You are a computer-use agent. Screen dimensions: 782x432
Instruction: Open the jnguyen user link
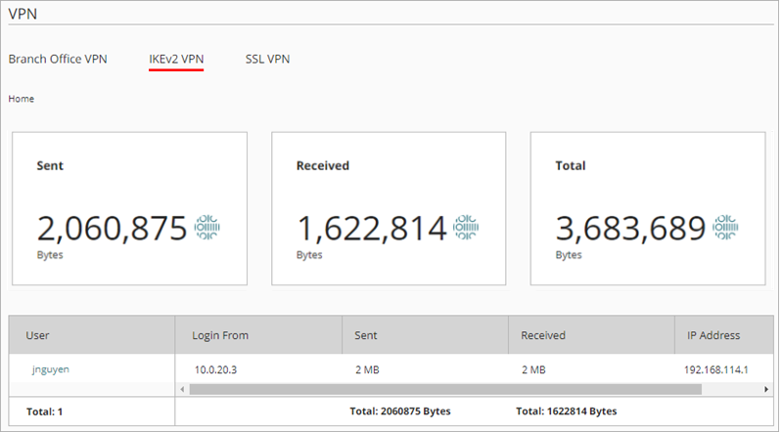[48, 369]
